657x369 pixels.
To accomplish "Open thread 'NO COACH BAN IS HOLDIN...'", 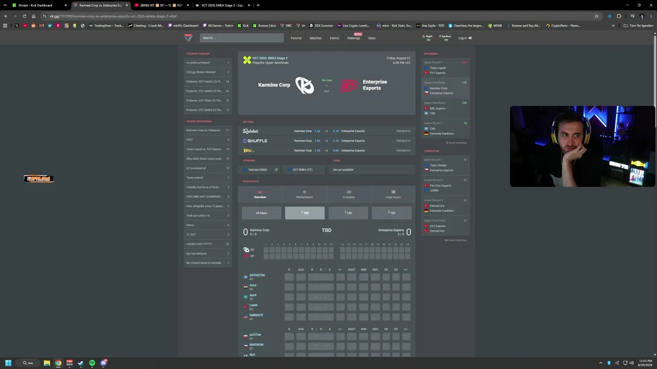I will [208, 263].
